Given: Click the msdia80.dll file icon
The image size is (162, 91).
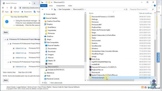Looking at the screenshot, I should (90, 64).
